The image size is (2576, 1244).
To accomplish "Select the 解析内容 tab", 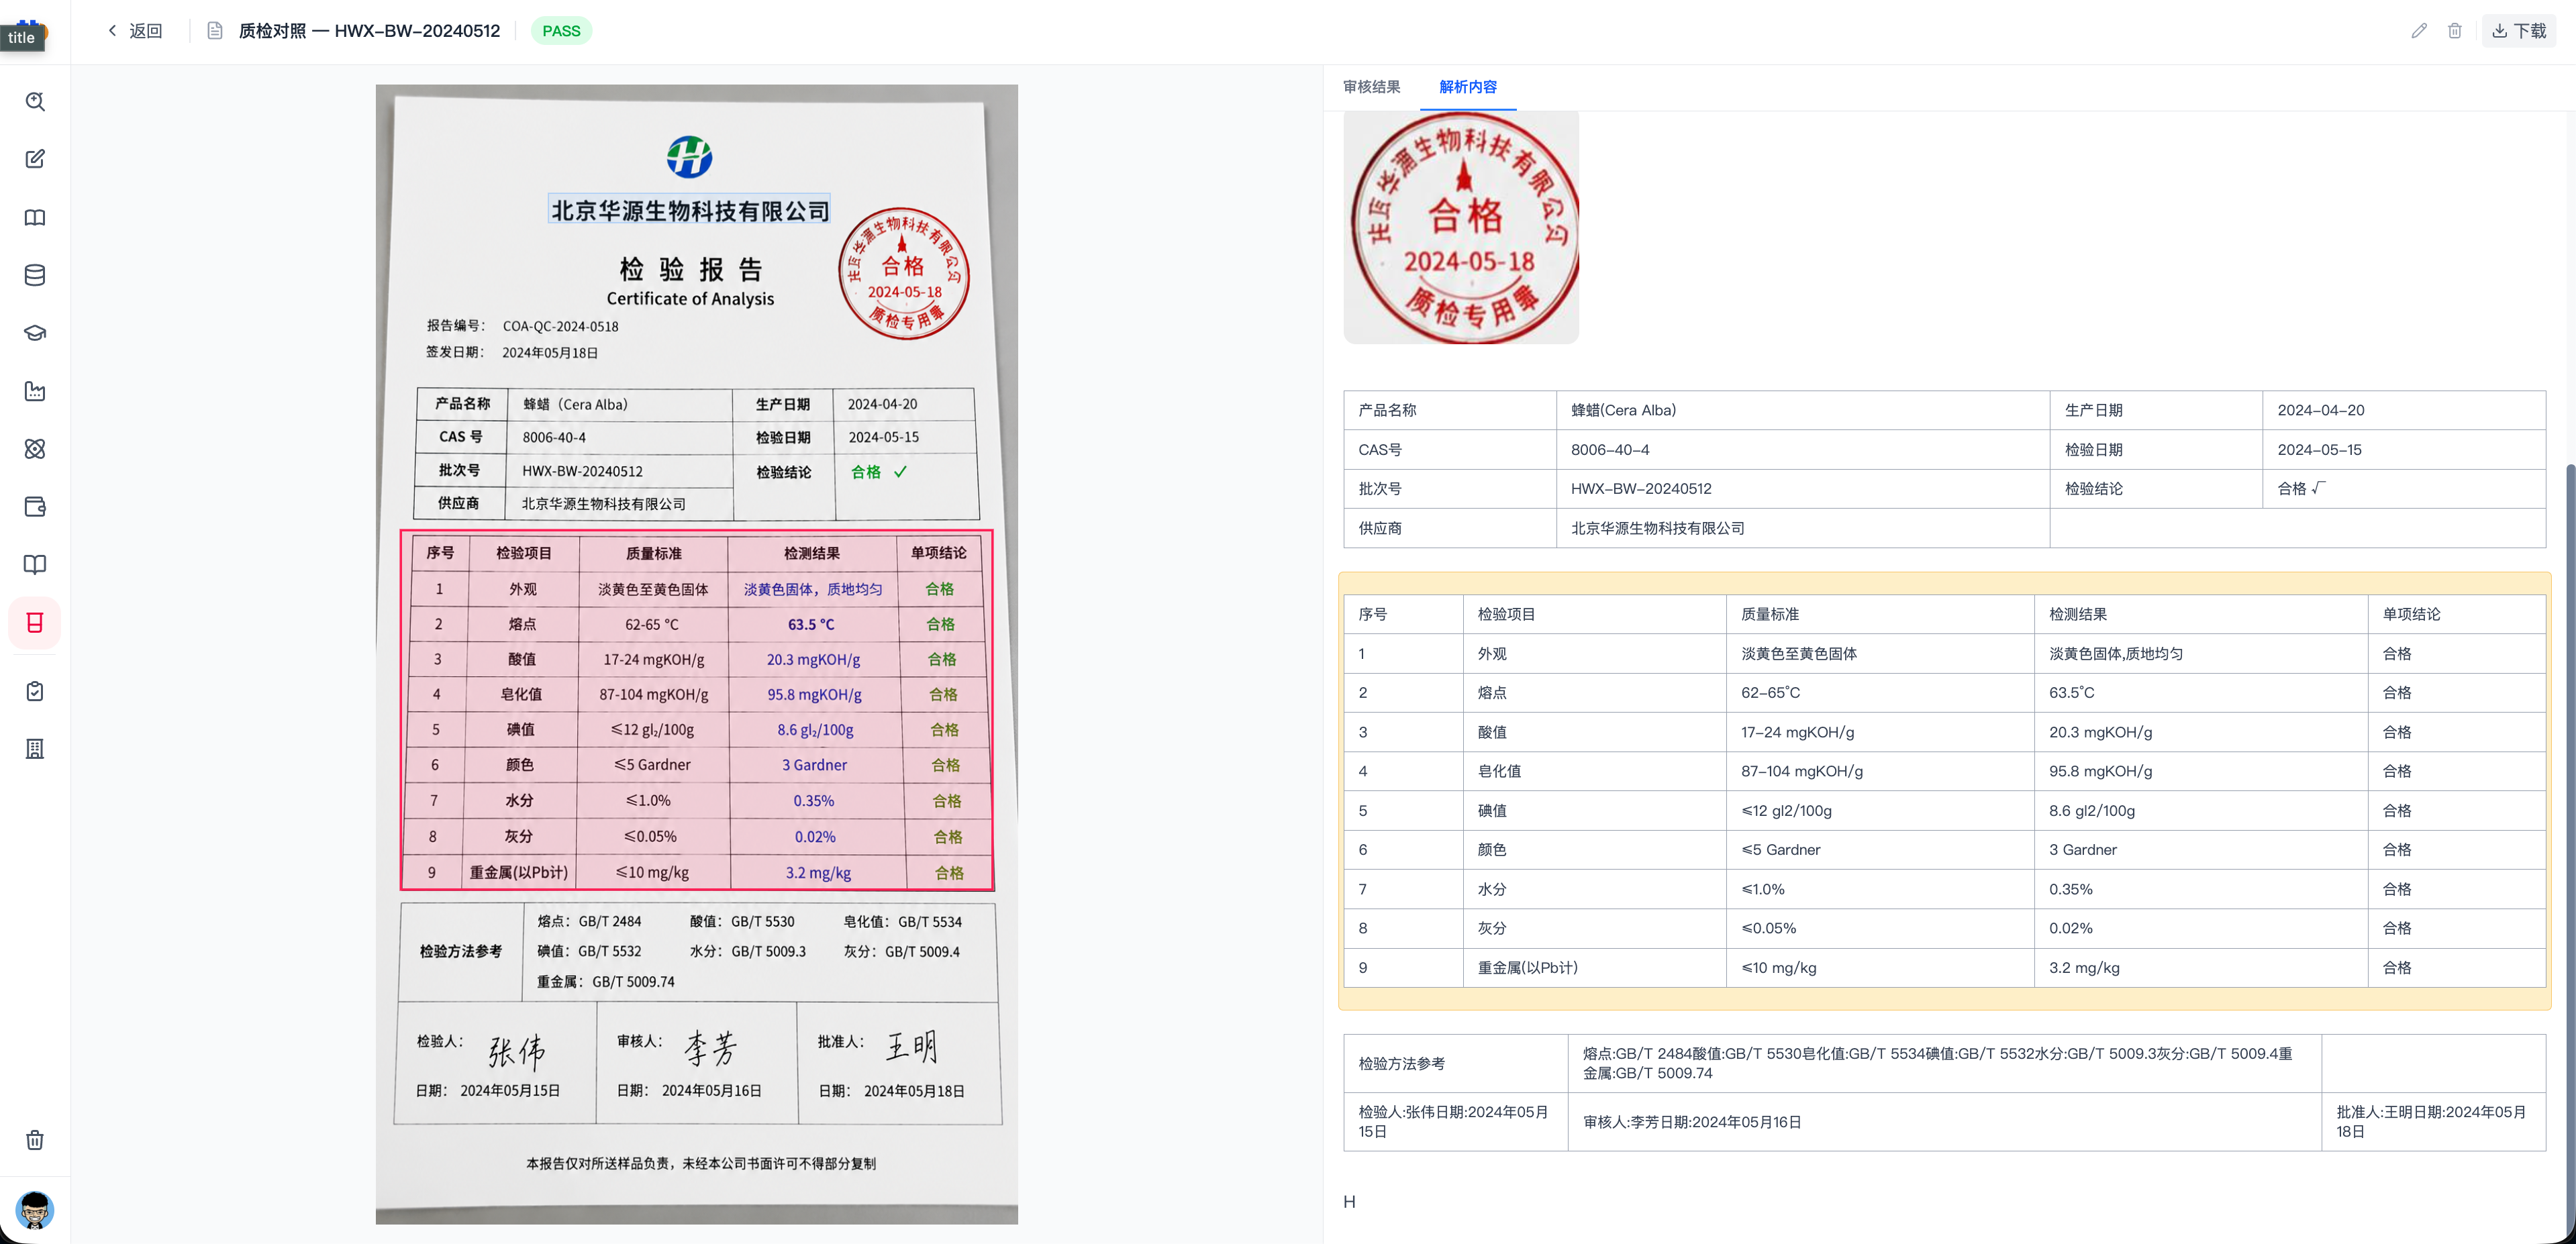I will 1467,87.
